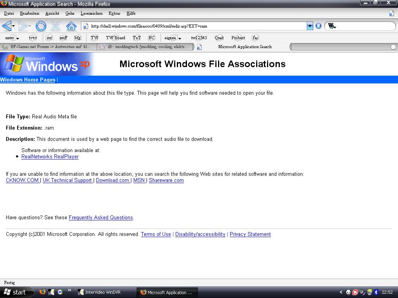Open the 'news' bookmark folder dropdown
Image resolution: width=398 pixels, height=298 pixels.
coord(12,38)
